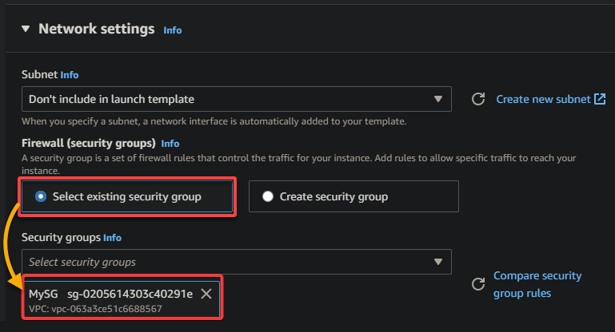Image resolution: width=615 pixels, height=332 pixels.
Task: Click the subnet dropdown arrow icon
Action: pyautogui.click(x=438, y=99)
